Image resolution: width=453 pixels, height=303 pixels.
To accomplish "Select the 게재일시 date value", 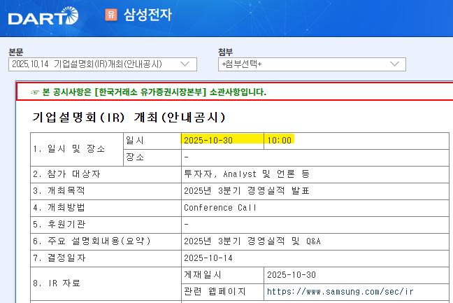I will (292, 274).
